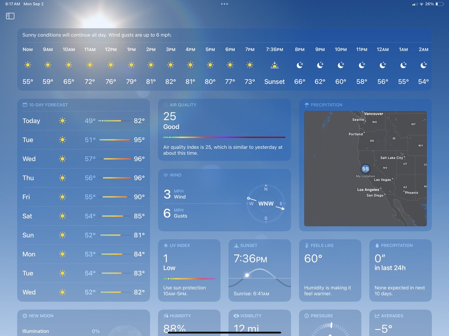Viewport: 449px width, 336px height.
Task: Open the first Tue forecast with 95° high
Action: click(83, 140)
